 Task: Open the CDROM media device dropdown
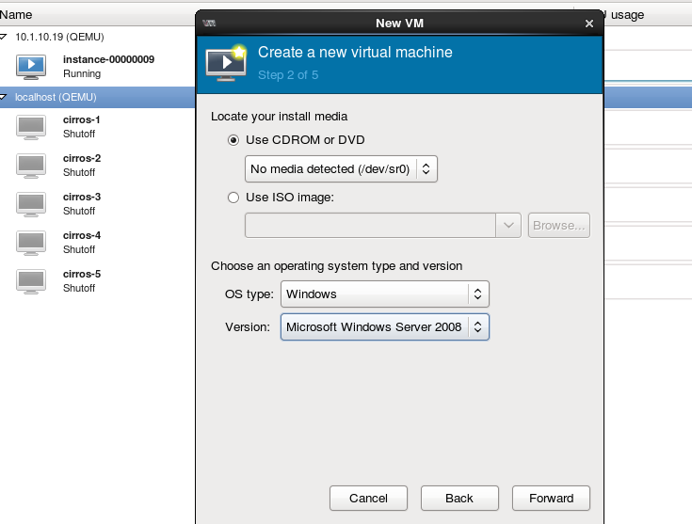pos(341,169)
